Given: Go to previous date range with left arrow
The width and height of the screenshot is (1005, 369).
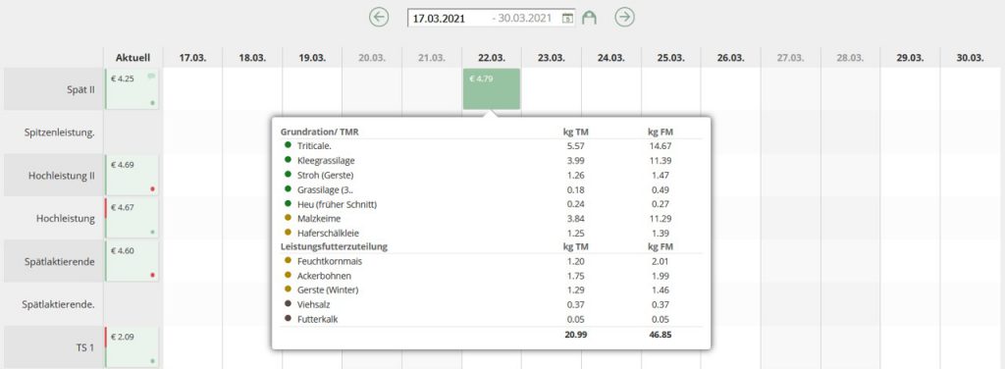Looking at the screenshot, I should (x=379, y=18).
